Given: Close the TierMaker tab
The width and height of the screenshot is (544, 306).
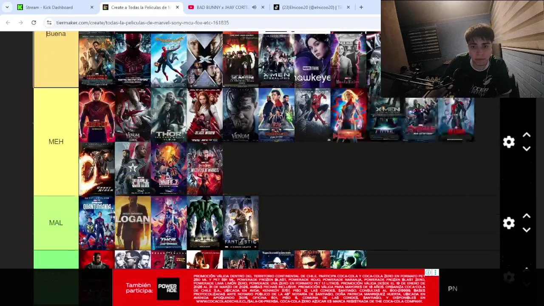Looking at the screenshot, I should (177, 7).
